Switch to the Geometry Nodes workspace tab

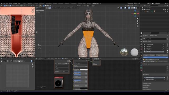click(x=82, y=3)
